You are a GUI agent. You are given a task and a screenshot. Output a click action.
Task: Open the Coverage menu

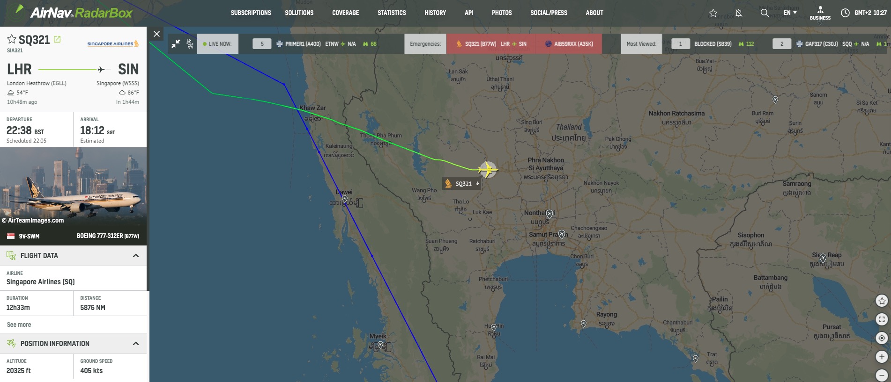coord(345,13)
